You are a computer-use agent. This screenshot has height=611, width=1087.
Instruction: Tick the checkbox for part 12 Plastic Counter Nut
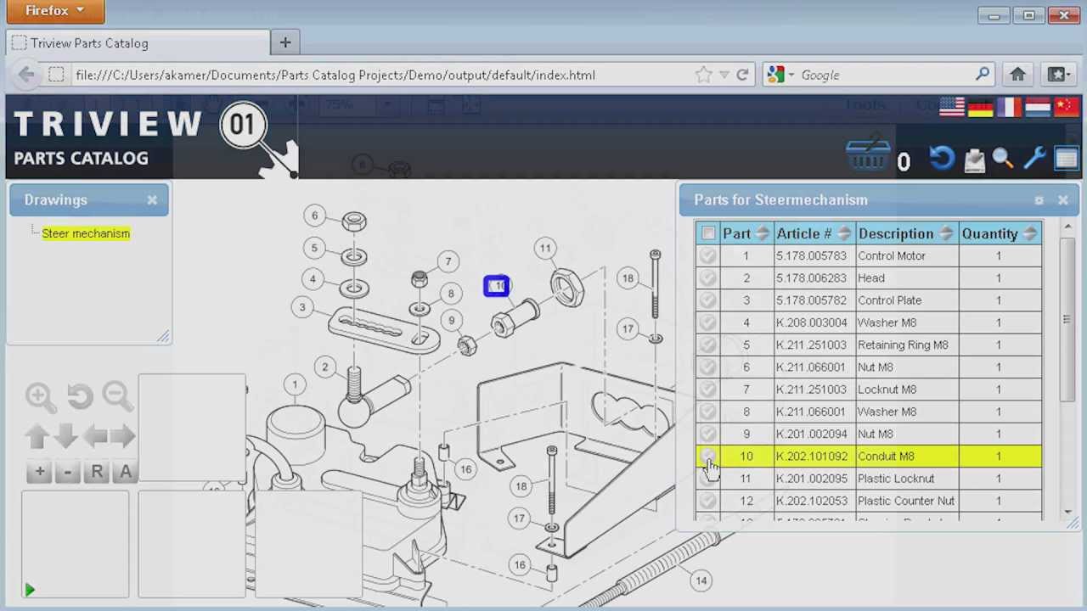click(708, 501)
